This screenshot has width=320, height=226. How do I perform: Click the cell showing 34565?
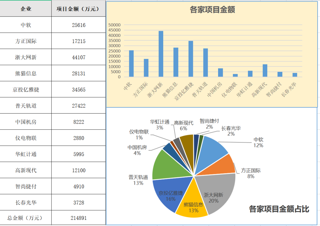tap(79, 89)
